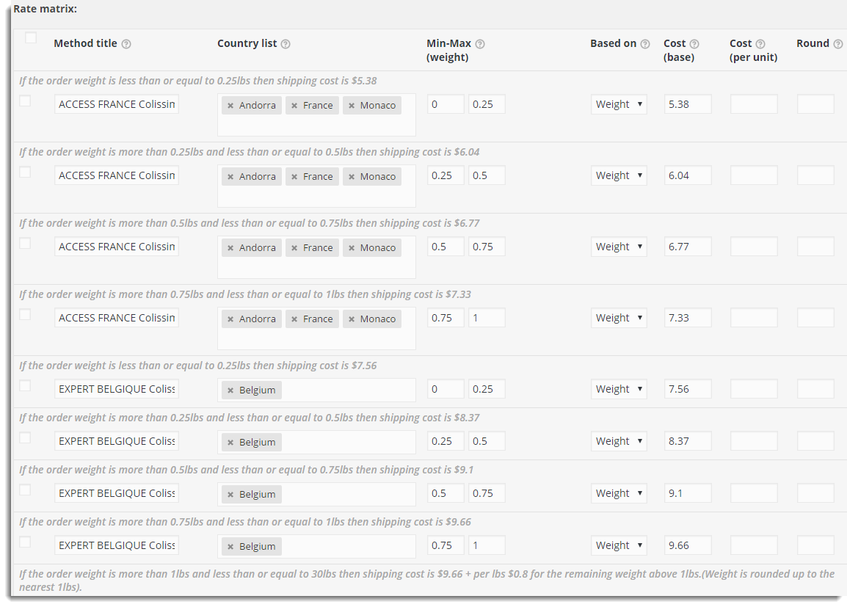Click Belgium country list box in $9.1 row

pos(316,494)
